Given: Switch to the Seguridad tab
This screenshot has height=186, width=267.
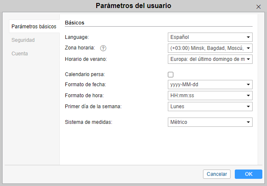Looking at the screenshot, I should point(23,40).
